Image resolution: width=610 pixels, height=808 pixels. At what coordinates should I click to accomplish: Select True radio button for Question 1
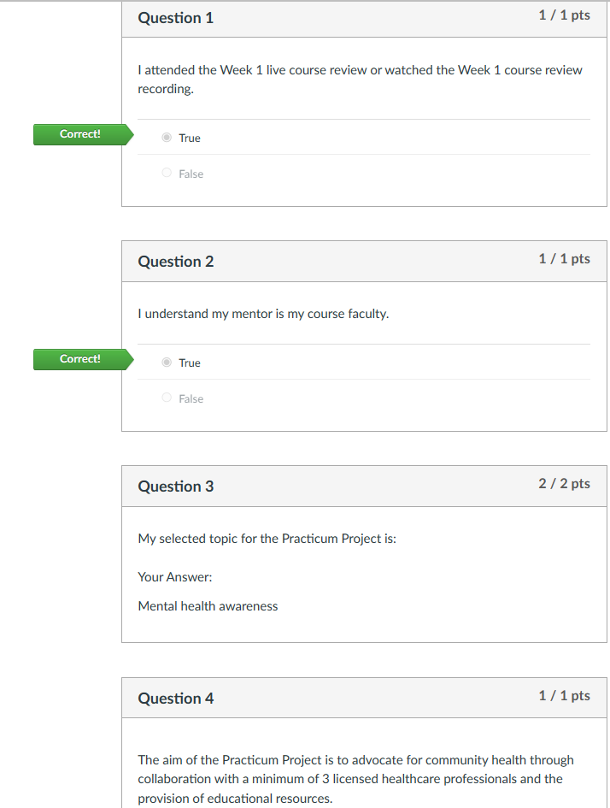[x=167, y=138]
